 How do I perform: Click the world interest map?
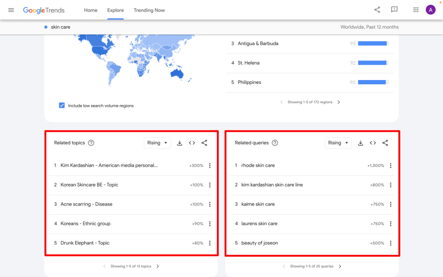click(134, 59)
